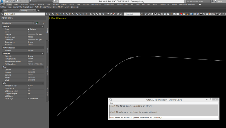
Task: Collapse the Misc properties section
Action: click(43, 83)
